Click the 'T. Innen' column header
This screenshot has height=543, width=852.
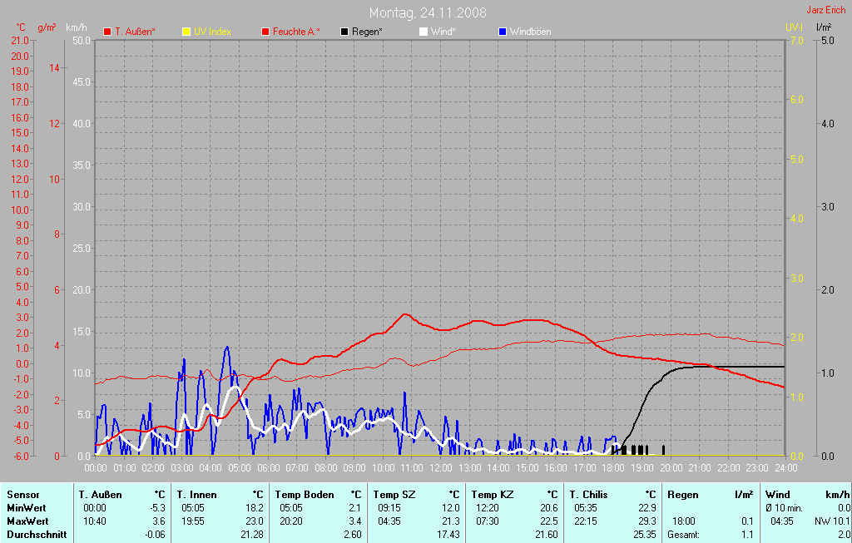click(x=196, y=495)
